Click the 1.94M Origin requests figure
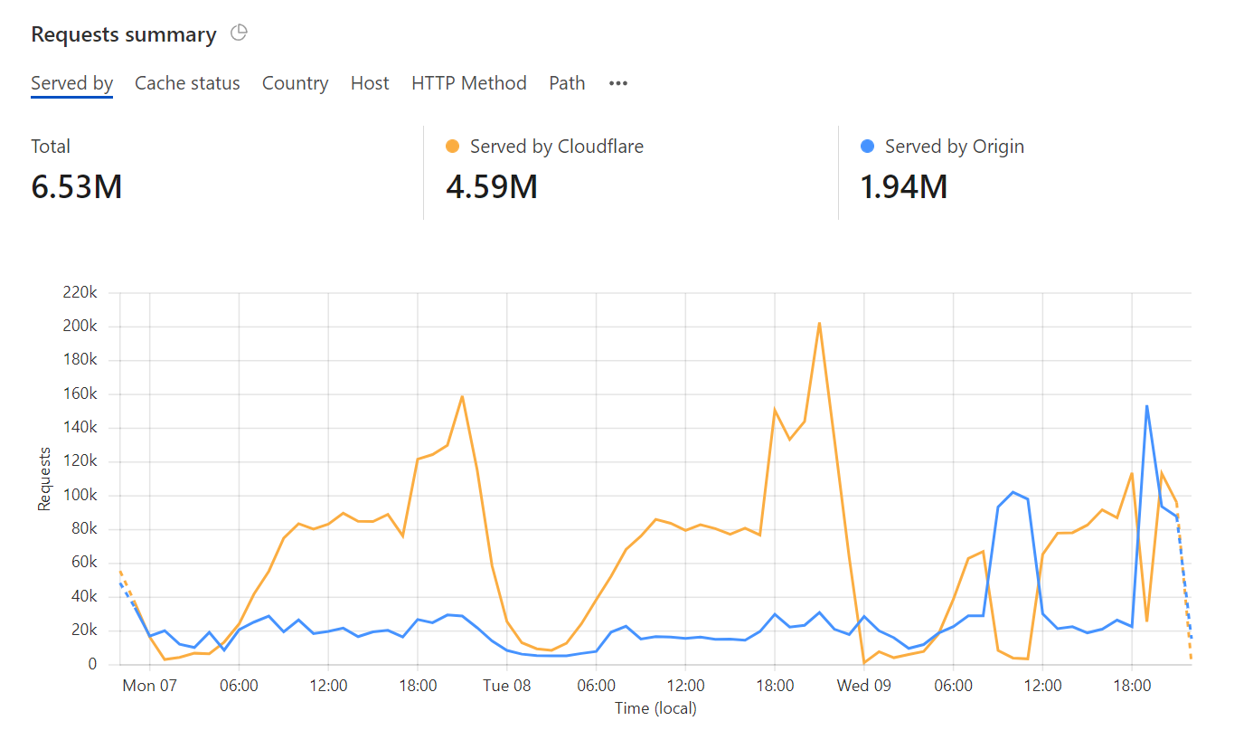 pos(902,186)
